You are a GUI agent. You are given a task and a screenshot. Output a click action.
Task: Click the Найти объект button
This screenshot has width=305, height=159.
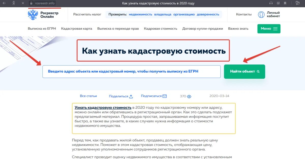(x=244, y=72)
